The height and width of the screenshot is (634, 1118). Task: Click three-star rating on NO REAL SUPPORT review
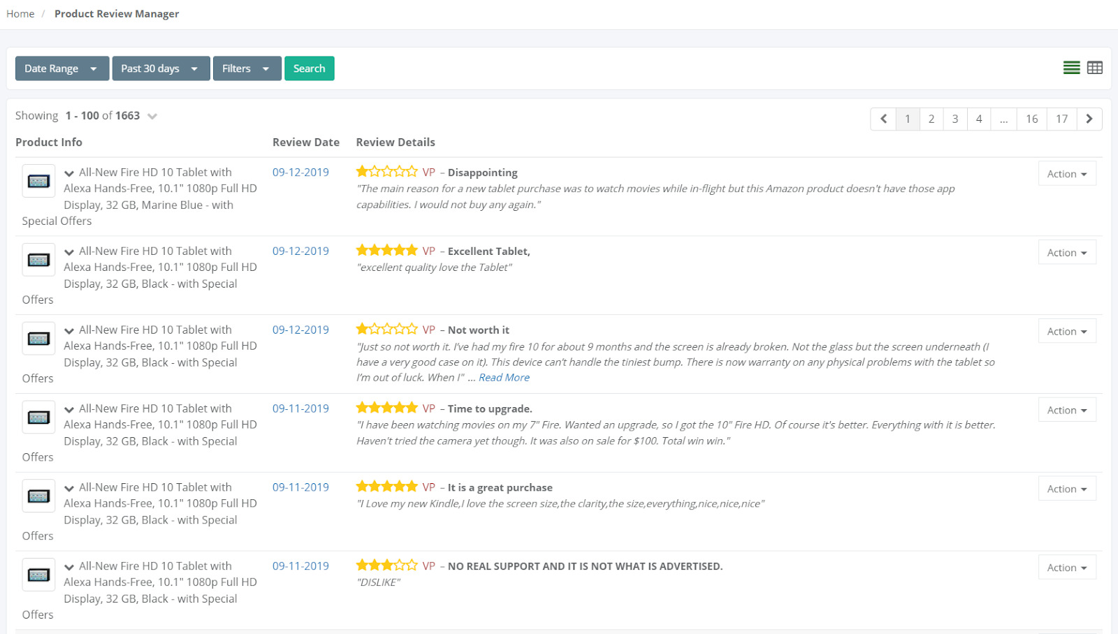(386, 566)
